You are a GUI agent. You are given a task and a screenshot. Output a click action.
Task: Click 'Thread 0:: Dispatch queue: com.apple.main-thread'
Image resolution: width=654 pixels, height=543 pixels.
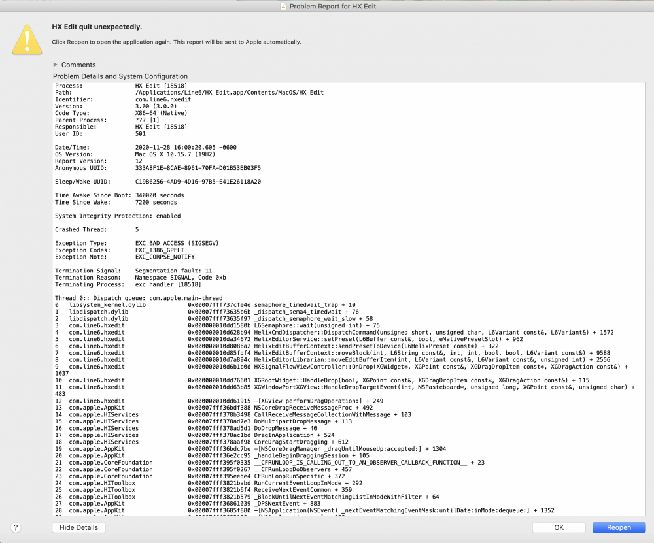tap(139, 298)
